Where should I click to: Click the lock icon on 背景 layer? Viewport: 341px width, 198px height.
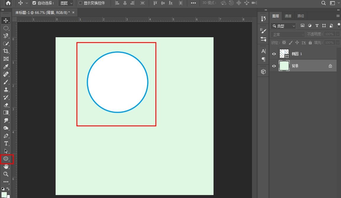[x=330, y=66]
